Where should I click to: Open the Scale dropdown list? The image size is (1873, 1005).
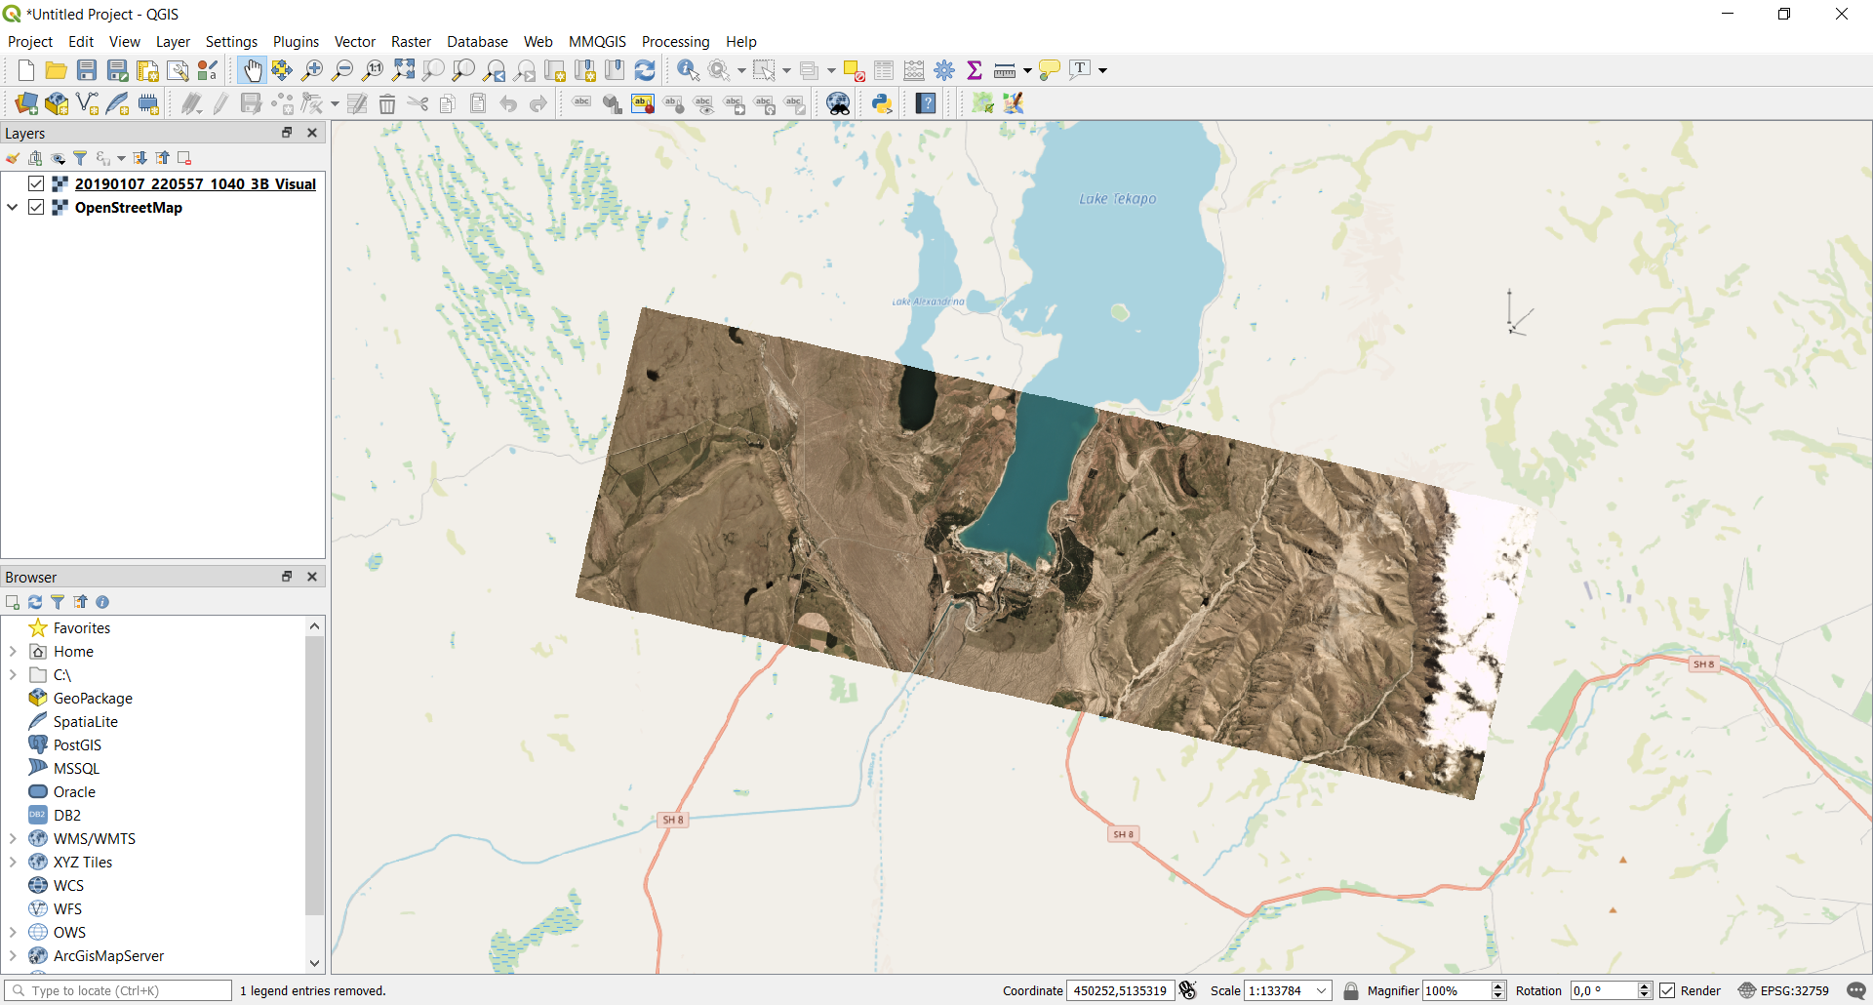(1322, 990)
